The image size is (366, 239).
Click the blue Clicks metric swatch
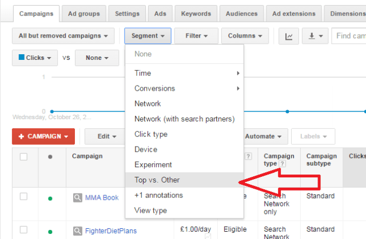tap(21, 58)
